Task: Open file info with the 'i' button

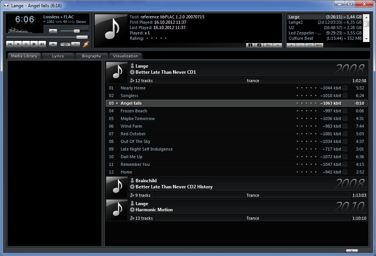Action: coord(250,45)
